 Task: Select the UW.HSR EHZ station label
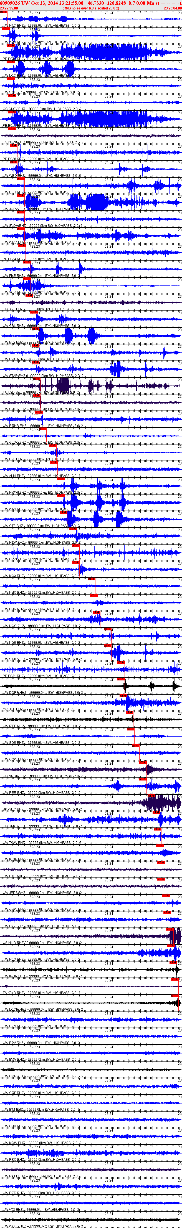pos(41,609)
